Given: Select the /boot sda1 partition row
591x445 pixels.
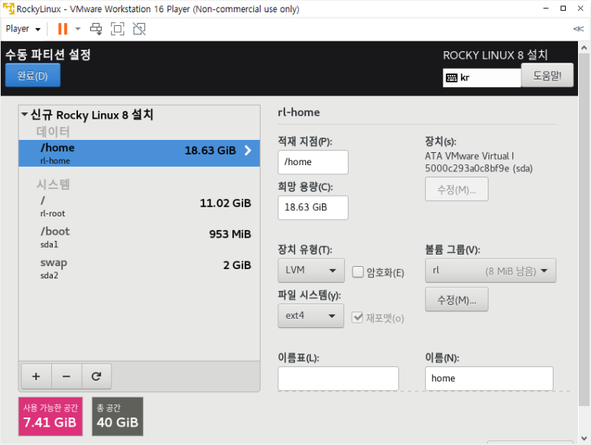Looking at the screenshot, I should tap(139, 237).
